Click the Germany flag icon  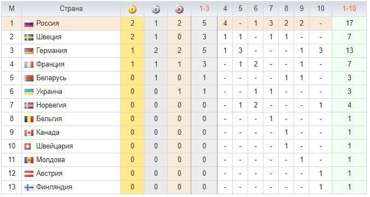tap(29, 51)
